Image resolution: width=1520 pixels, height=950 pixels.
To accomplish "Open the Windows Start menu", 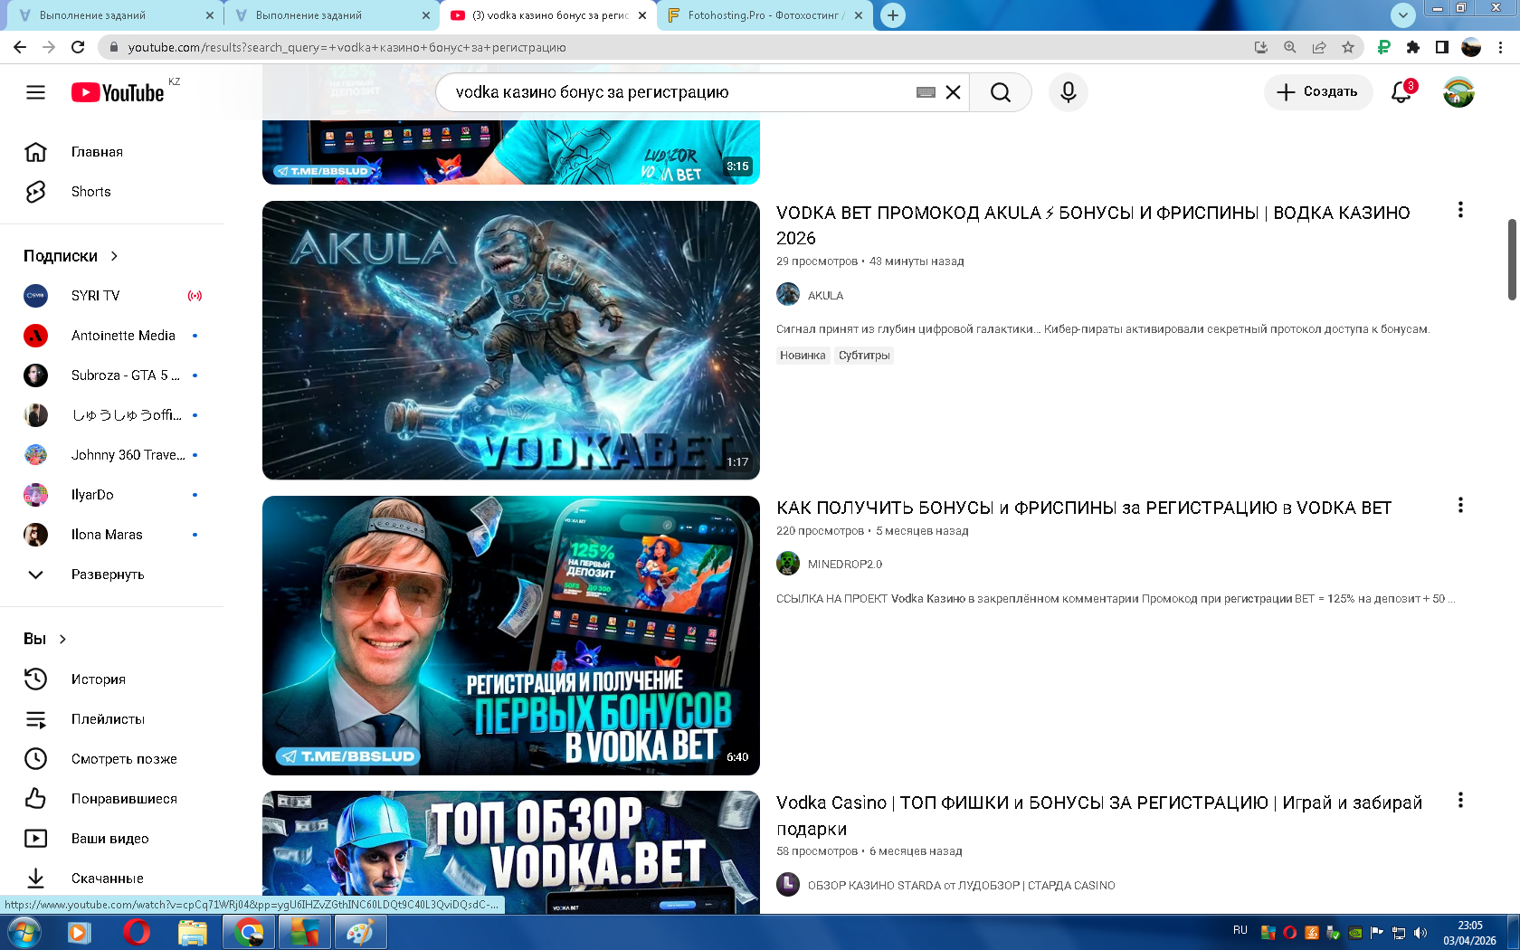I will (23, 932).
